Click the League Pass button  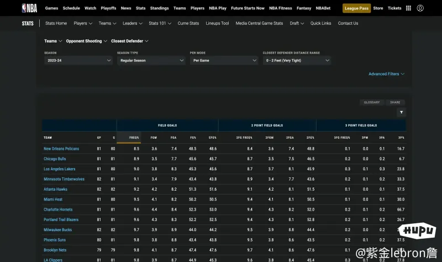pyautogui.click(x=356, y=8)
